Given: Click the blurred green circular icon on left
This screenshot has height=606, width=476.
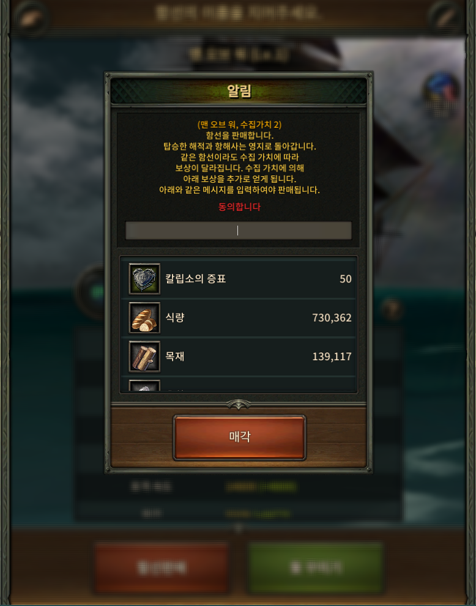Looking at the screenshot, I should coord(92,292).
